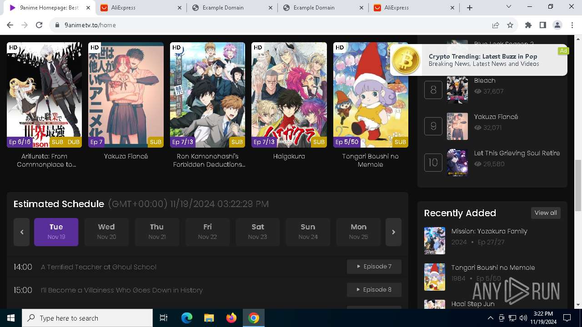The image size is (582, 327).
Task: Open A Terrified Teacher at Ghoul School
Action: coord(99,267)
